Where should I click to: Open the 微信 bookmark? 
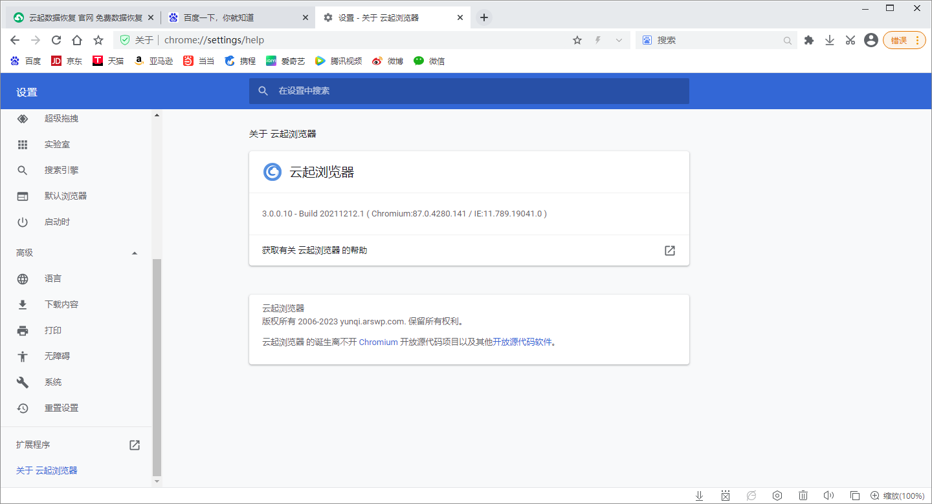pyautogui.click(x=429, y=61)
